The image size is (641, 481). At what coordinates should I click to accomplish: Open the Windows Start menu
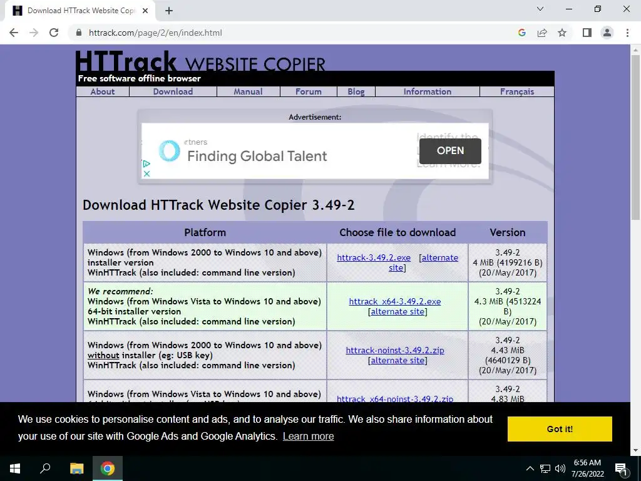click(15, 468)
